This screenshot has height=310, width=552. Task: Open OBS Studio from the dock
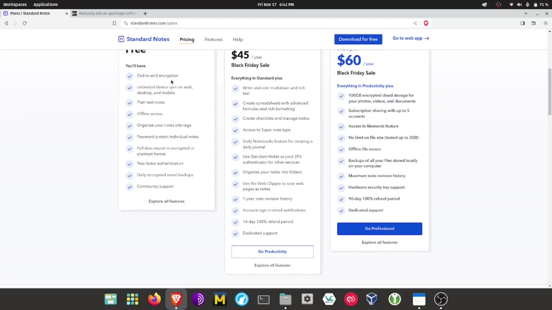(x=441, y=299)
